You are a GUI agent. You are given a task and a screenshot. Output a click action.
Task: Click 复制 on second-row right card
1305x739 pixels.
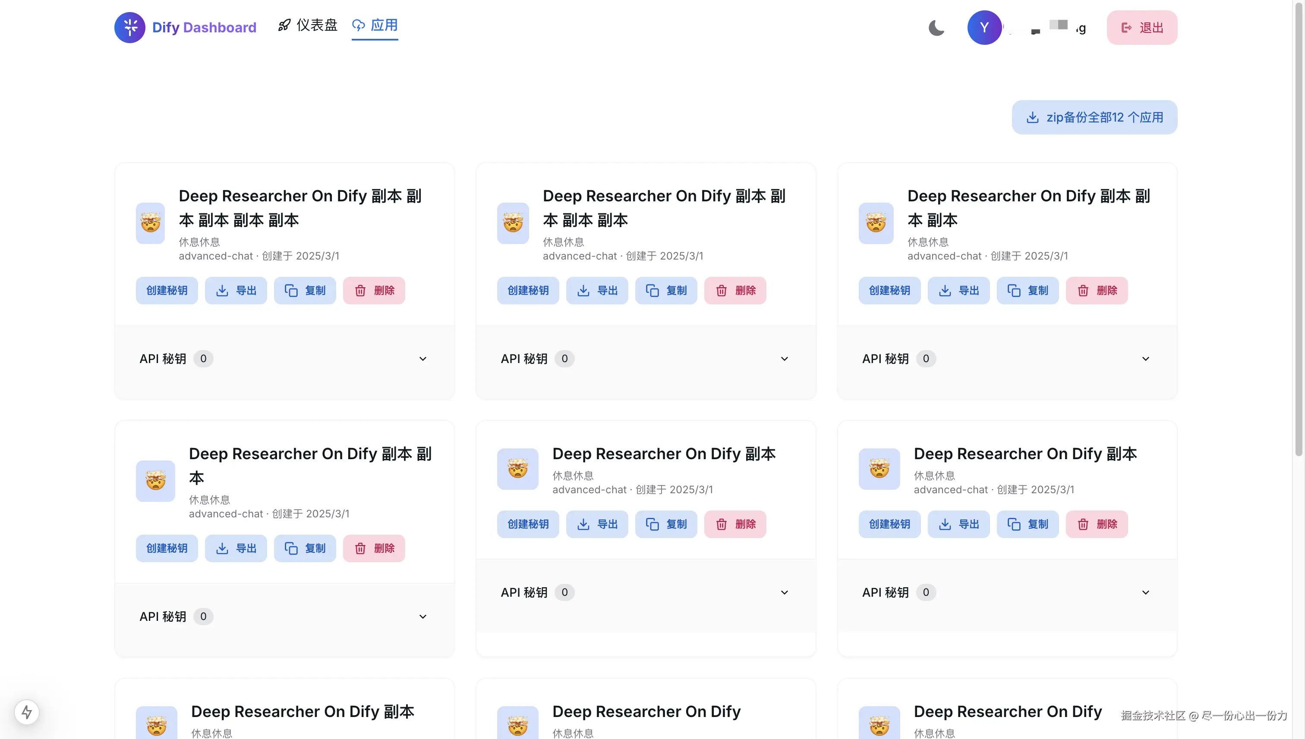(x=1027, y=524)
